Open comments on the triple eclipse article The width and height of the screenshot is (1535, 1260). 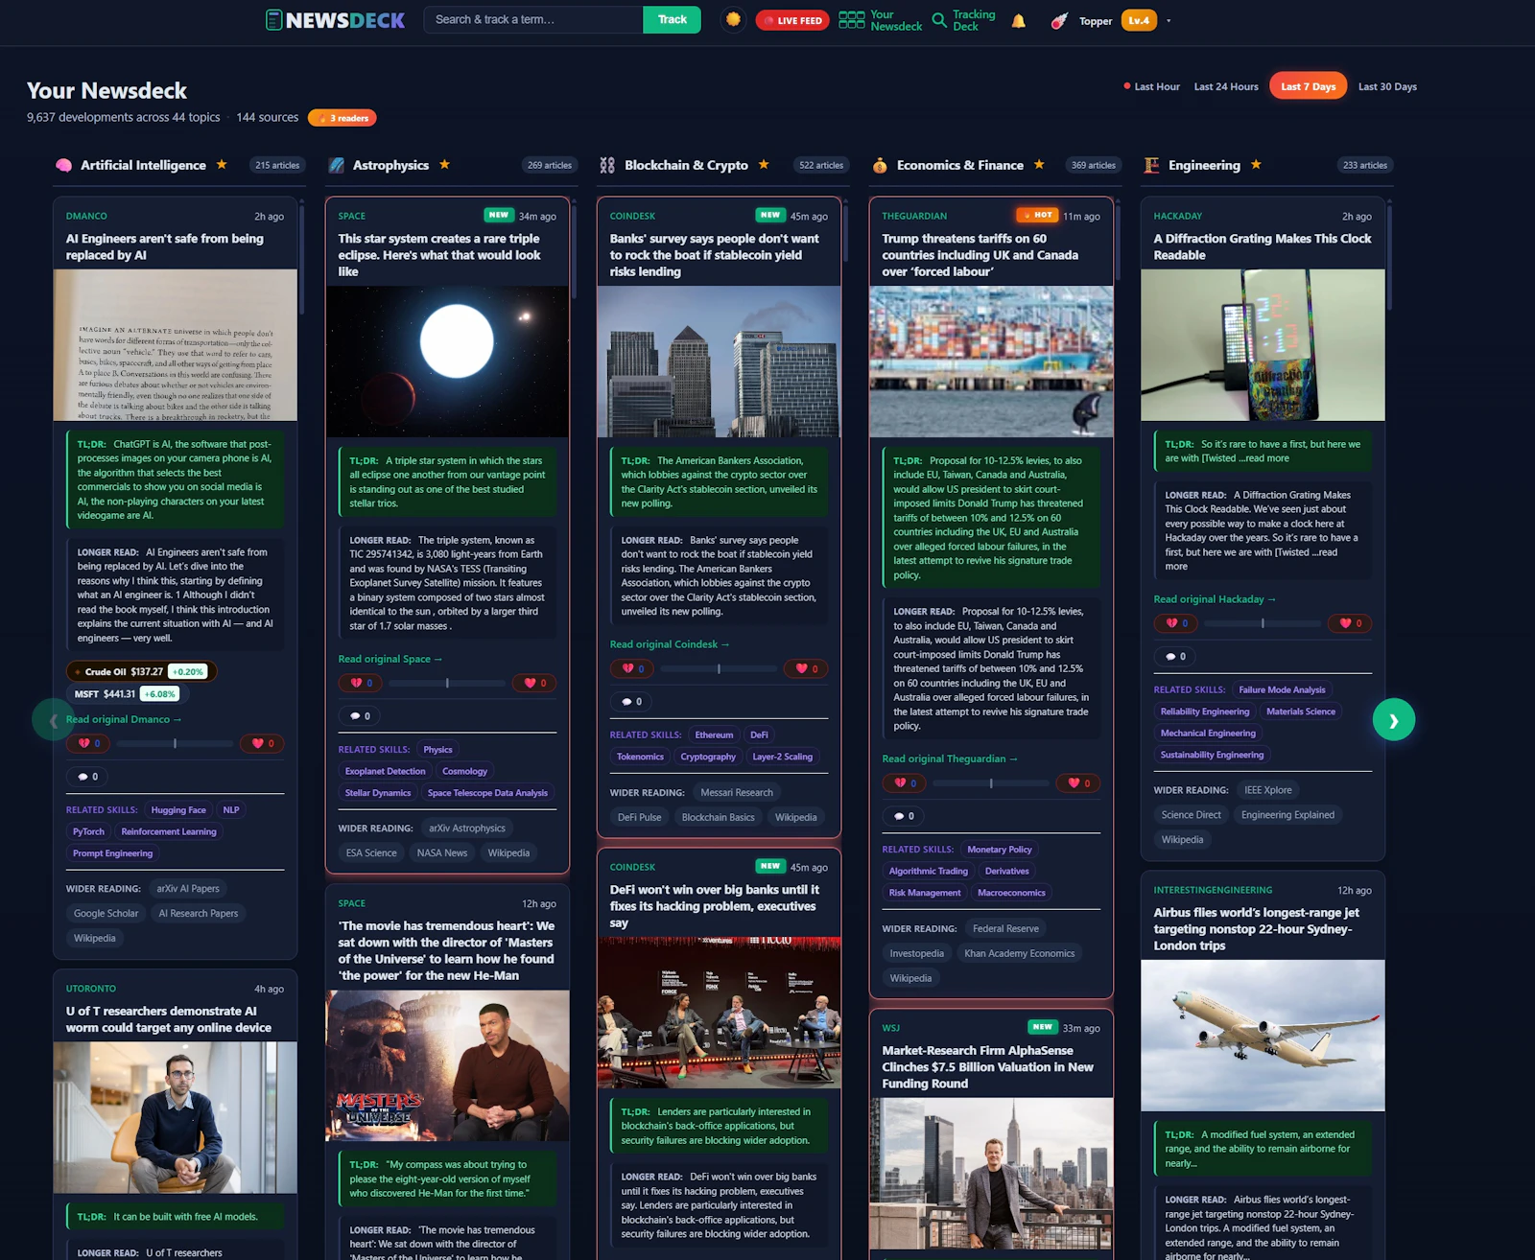pos(360,716)
